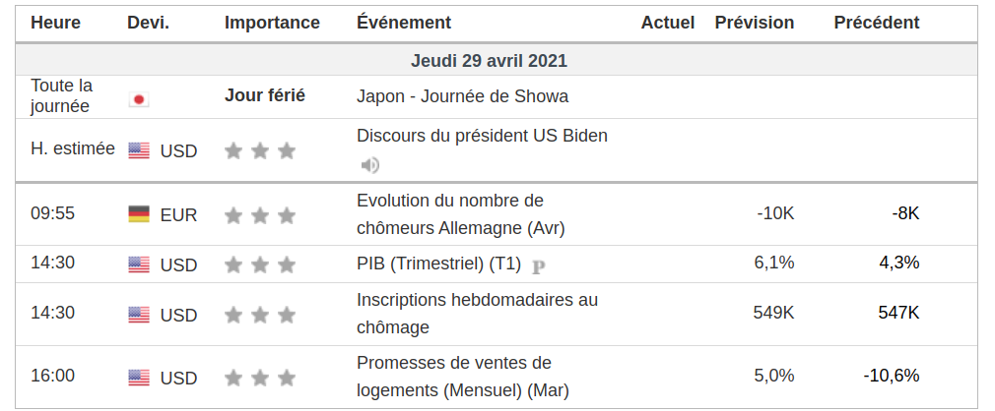Click the US flag in the PIB row
Screen dimensions: 995x411
tap(139, 264)
